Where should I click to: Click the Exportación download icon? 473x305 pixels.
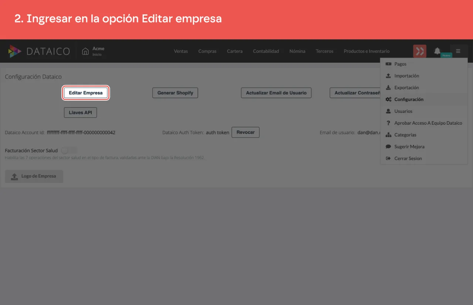pos(388,87)
